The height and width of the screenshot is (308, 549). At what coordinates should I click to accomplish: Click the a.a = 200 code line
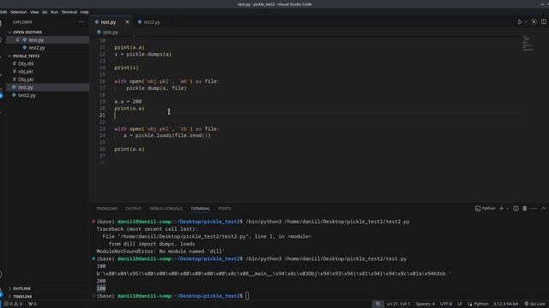coord(128,102)
